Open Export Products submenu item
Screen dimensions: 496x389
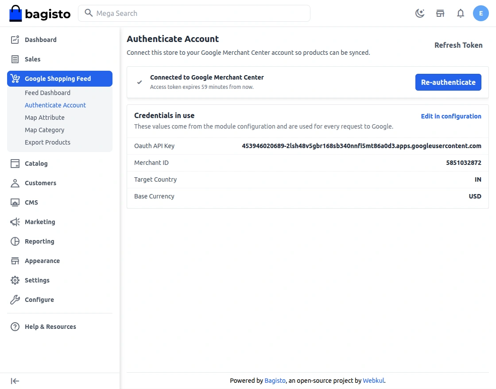click(47, 142)
